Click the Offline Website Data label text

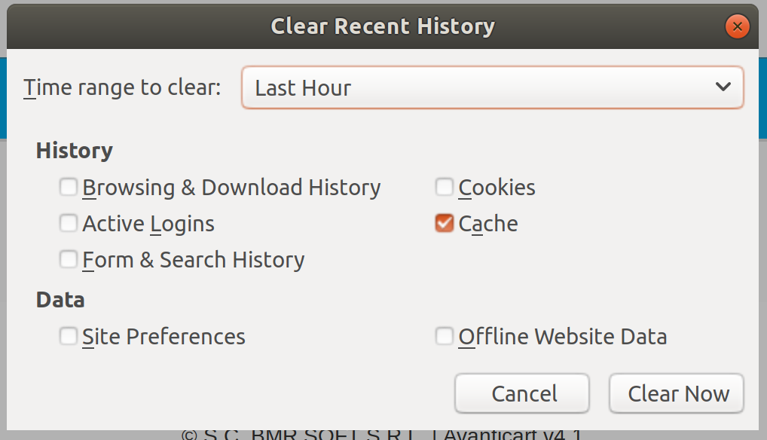pyautogui.click(x=563, y=337)
